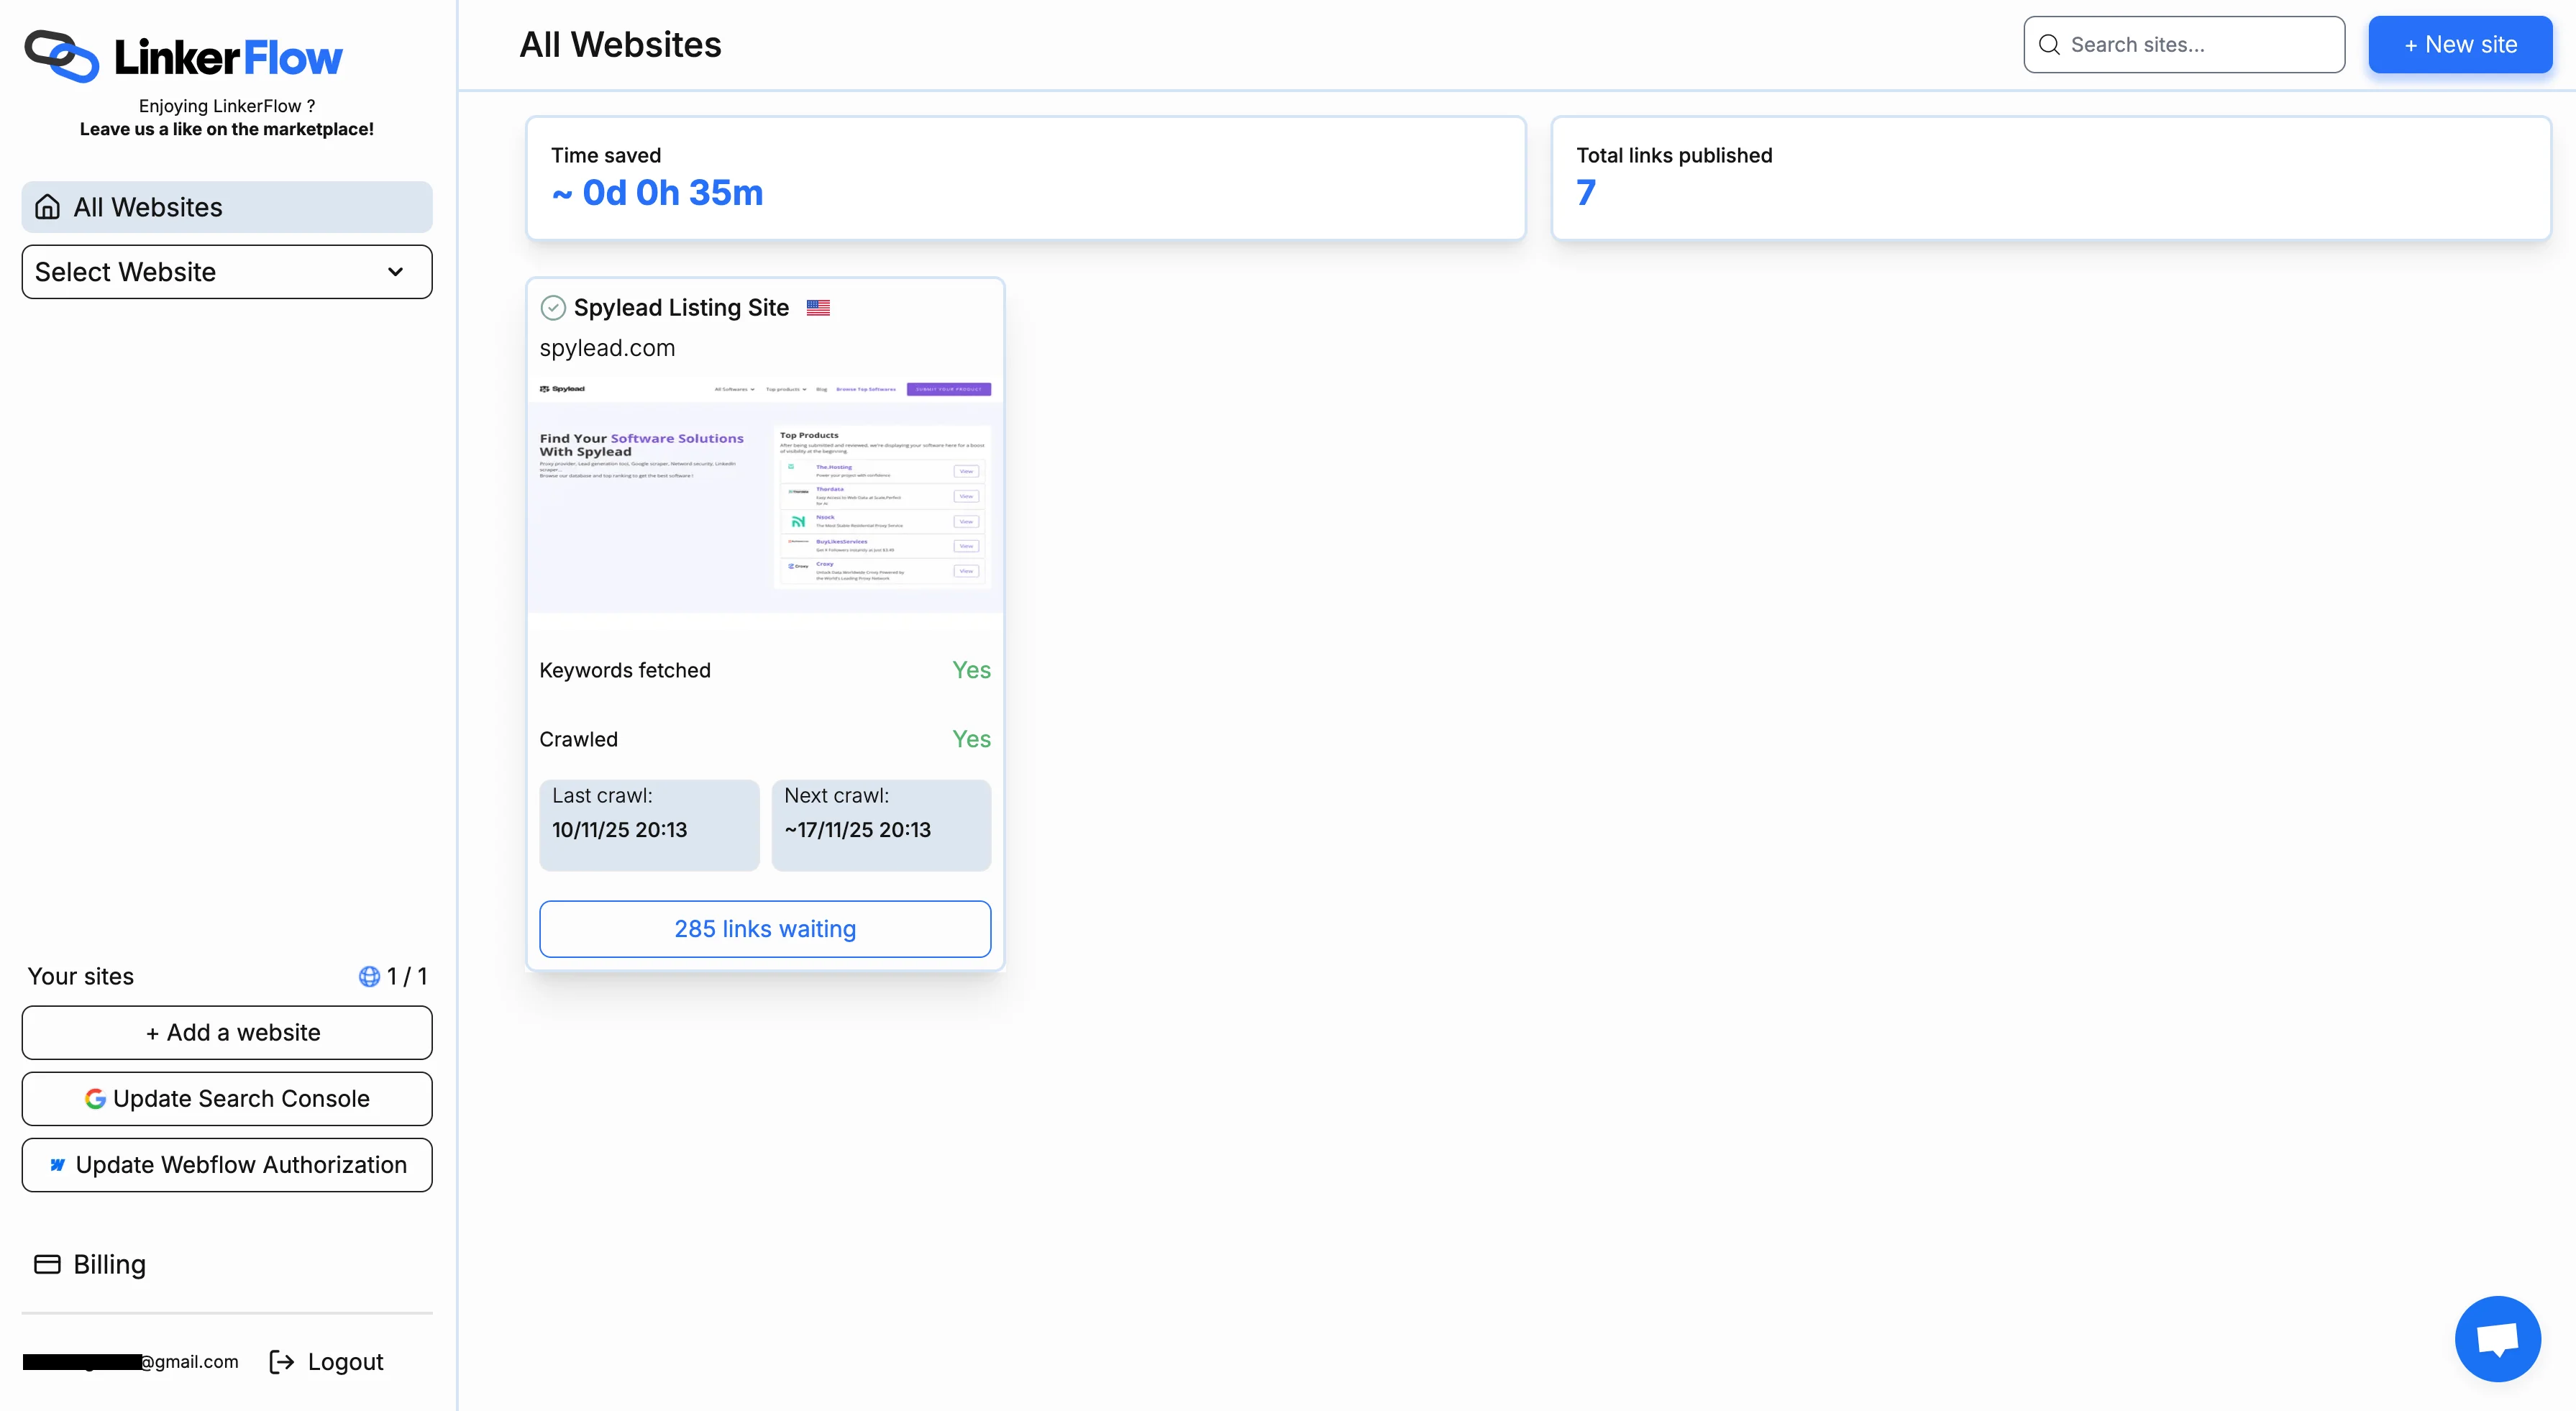Click the chevron on the Select Website selector
The height and width of the screenshot is (1411, 2576).
394,271
